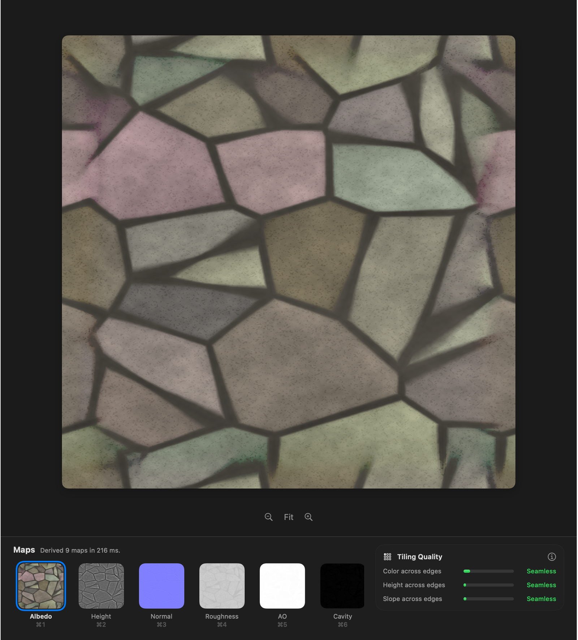Click the Tiling Quality grid icon

point(388,557)
